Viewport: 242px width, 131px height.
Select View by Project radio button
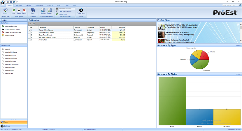[x=3, y=67]
